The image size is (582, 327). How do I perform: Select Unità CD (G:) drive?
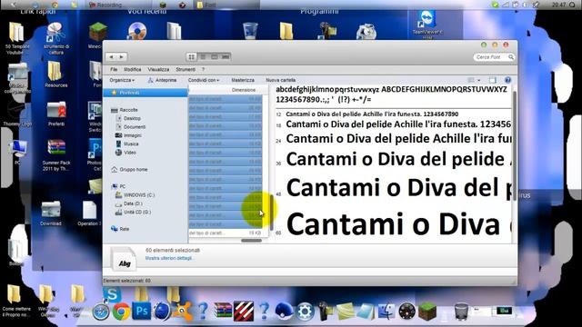(137, 212)
